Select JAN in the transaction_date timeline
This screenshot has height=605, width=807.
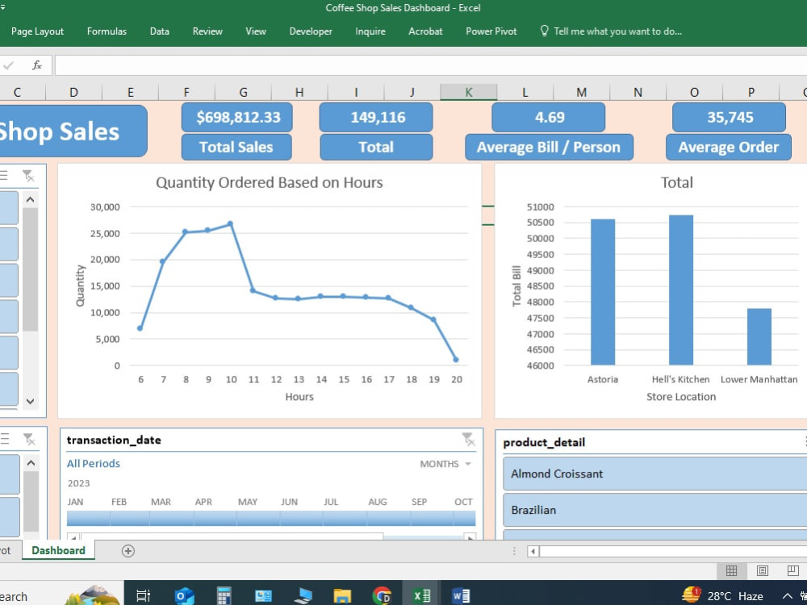coord(88,518)
